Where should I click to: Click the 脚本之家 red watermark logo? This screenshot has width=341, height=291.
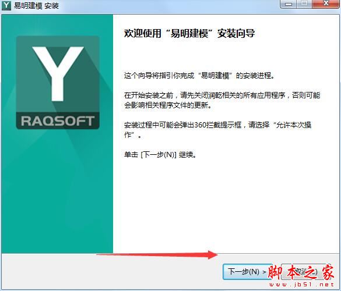301,272
